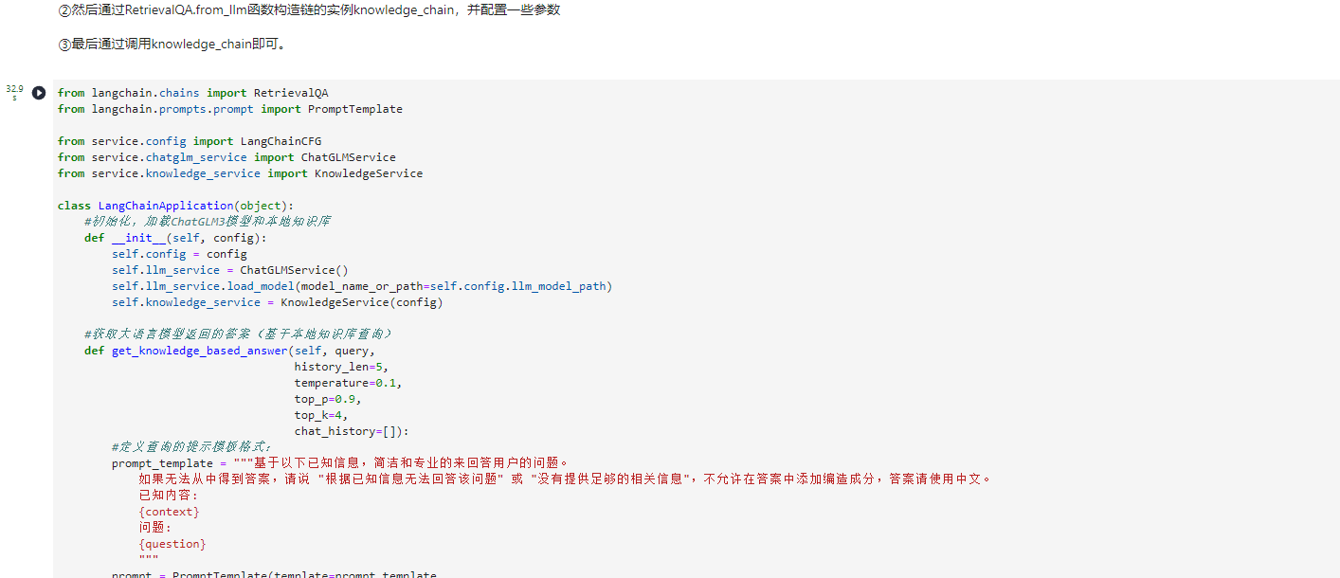The width and height of the screenshot is (1340, 578).
Task: Click the {question} placeholder in the template
Action: [172, 544]
